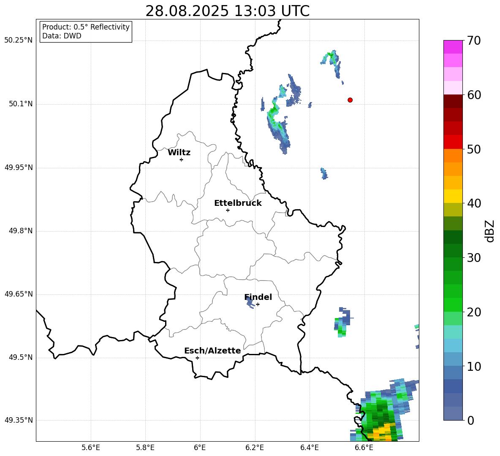500x456 pixels.
Task: Select the Ettelbruck town label
Action: (238, 203)
